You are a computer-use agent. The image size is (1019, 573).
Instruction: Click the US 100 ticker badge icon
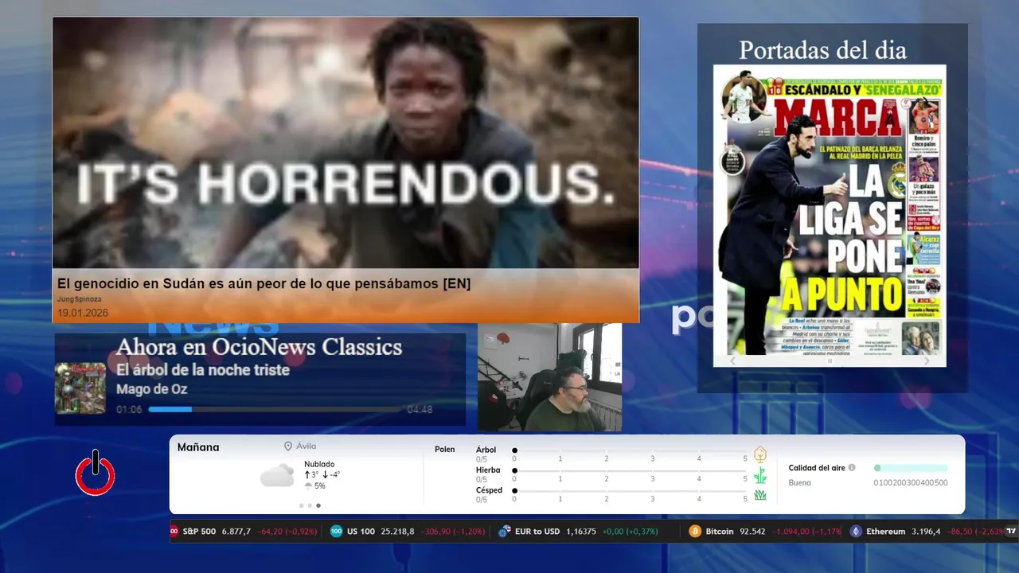[336, 531]
